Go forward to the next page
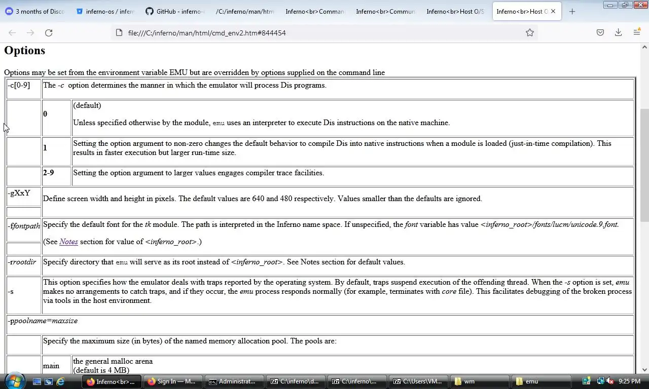Image resolution: width=649 pixels, height=389 pixels. pyautogui.click(x=30, y=32)
